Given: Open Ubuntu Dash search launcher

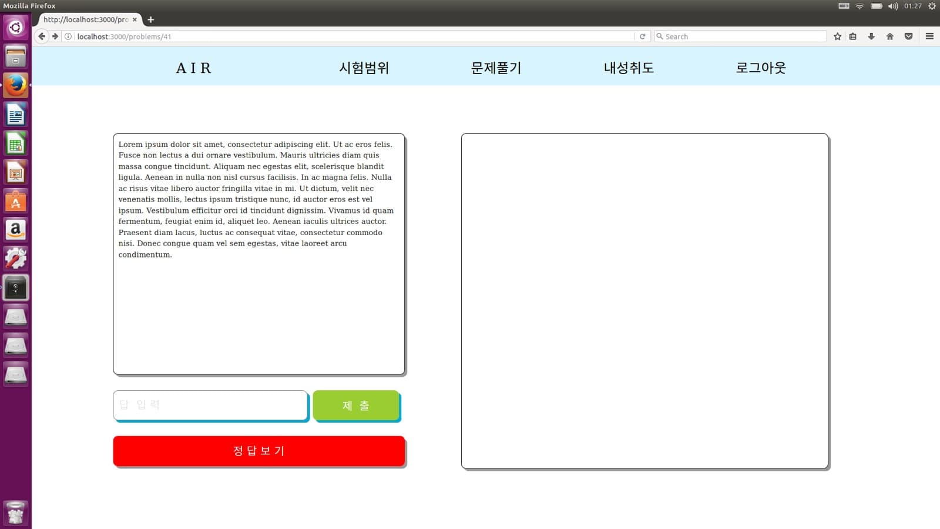Looking at the screenshot, I should pos(16,28).
